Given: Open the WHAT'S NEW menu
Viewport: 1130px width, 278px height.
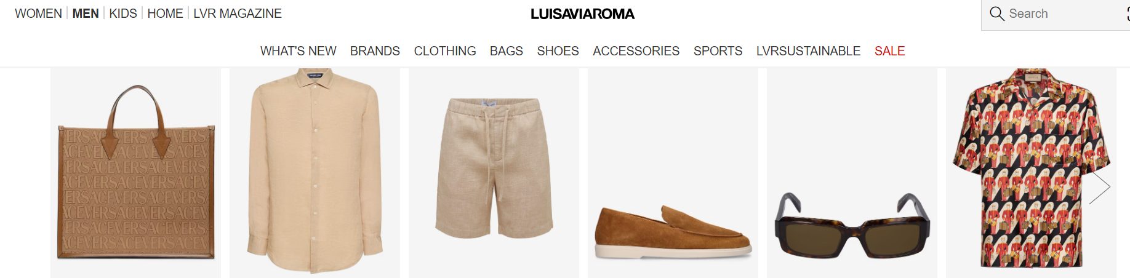Looking at the screenshot, I should 298,51.
